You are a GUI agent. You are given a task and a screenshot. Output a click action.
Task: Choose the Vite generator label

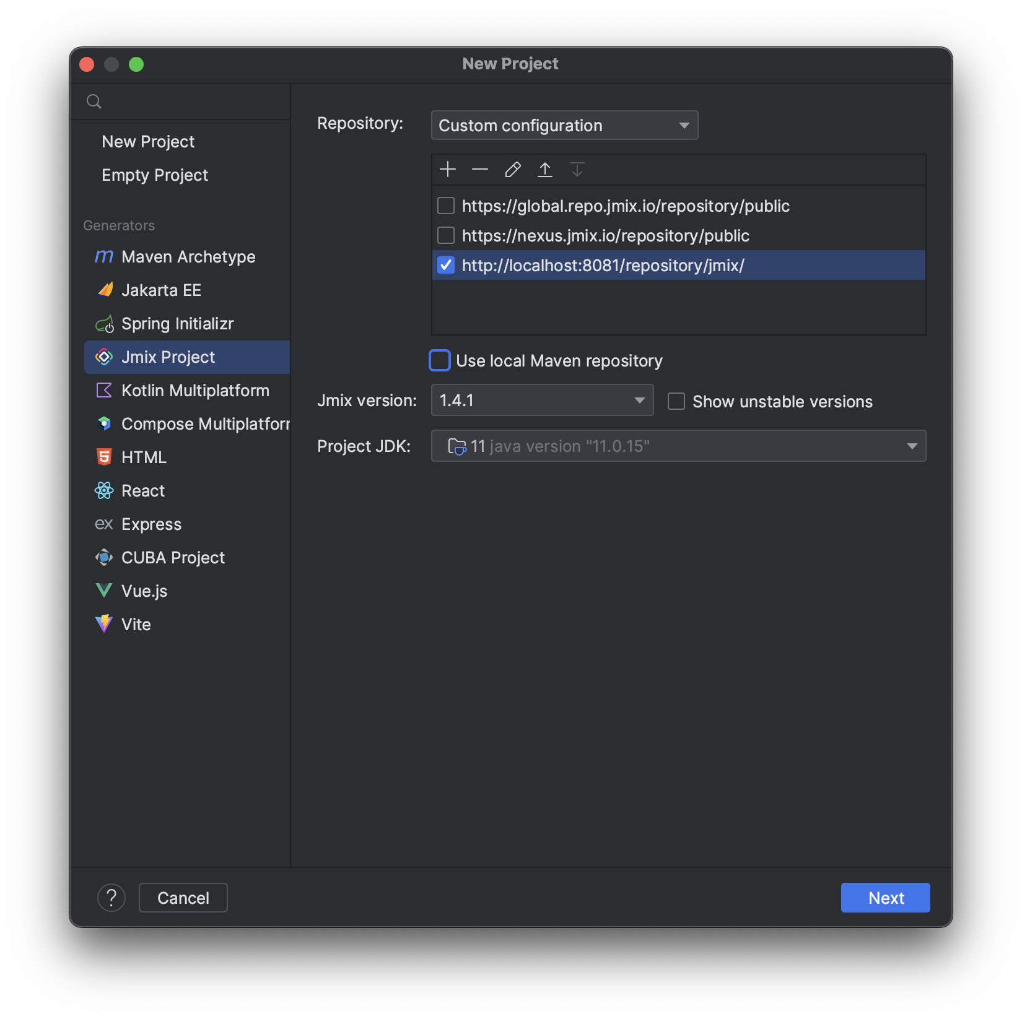point(136,624)
